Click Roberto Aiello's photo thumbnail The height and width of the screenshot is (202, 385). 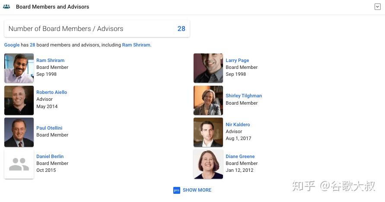tap(19, 100)
